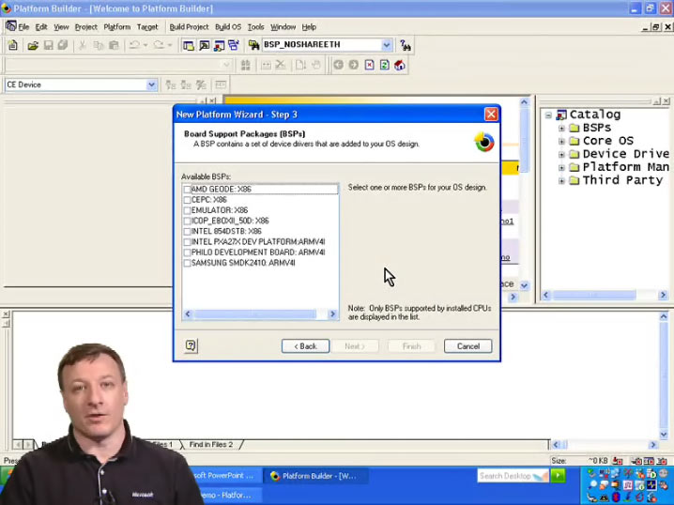
Task: Click the Home icon in browser toolbar
Action: point(400,65)
